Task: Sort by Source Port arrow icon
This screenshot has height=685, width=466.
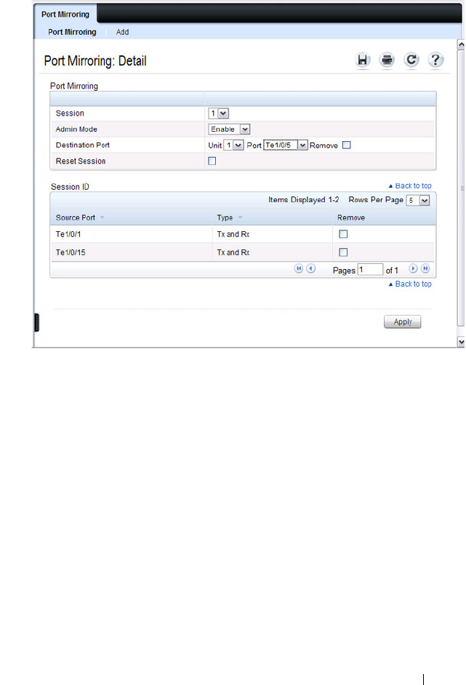Action: 103,217
